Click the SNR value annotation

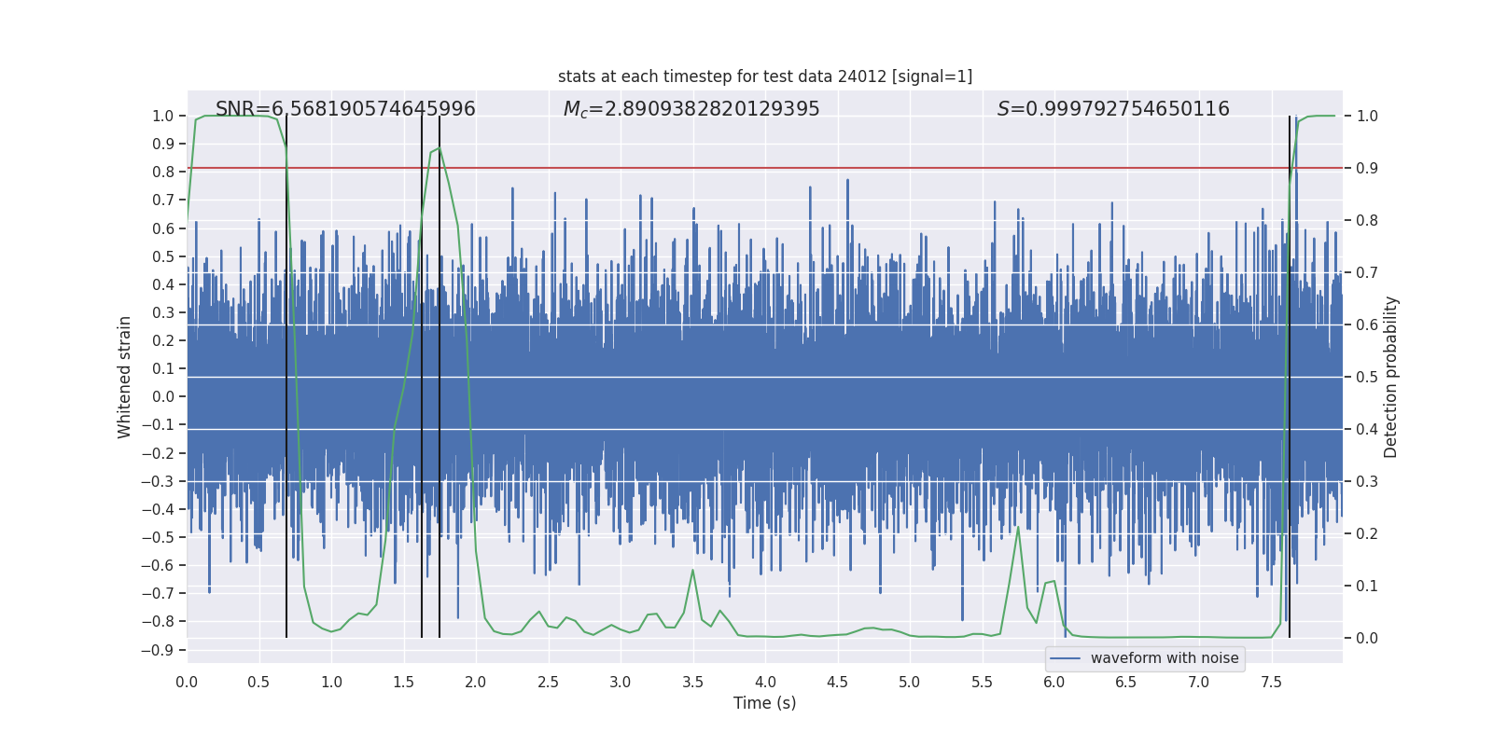coord(345,109)
